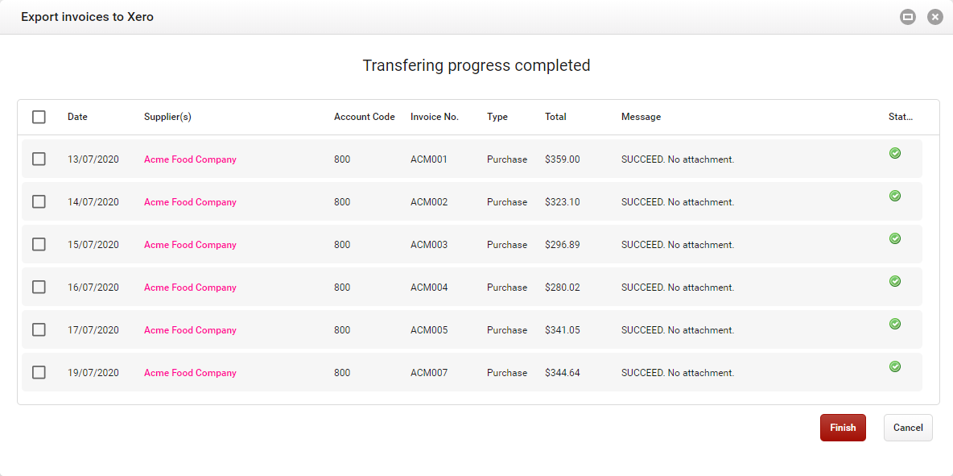Click the dialog minimize icon in title bar
Screen dimensions: 953x476
[908, 17]
